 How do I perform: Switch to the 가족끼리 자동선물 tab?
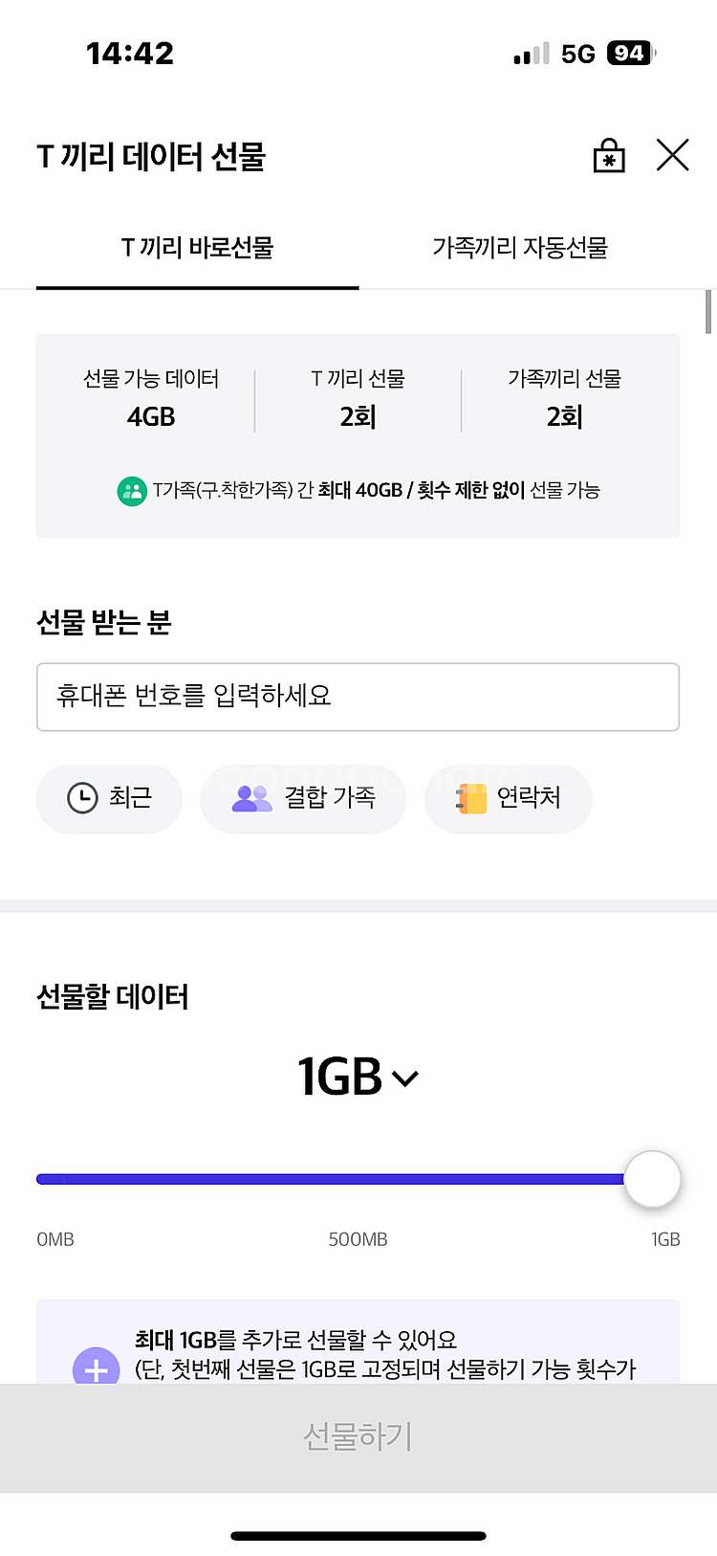tap(520, 249)
